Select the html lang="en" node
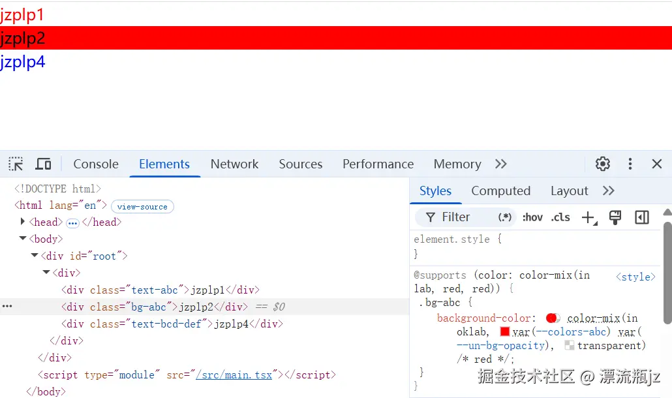The width and height of the screenshot is (672, 398). [61, 206]
